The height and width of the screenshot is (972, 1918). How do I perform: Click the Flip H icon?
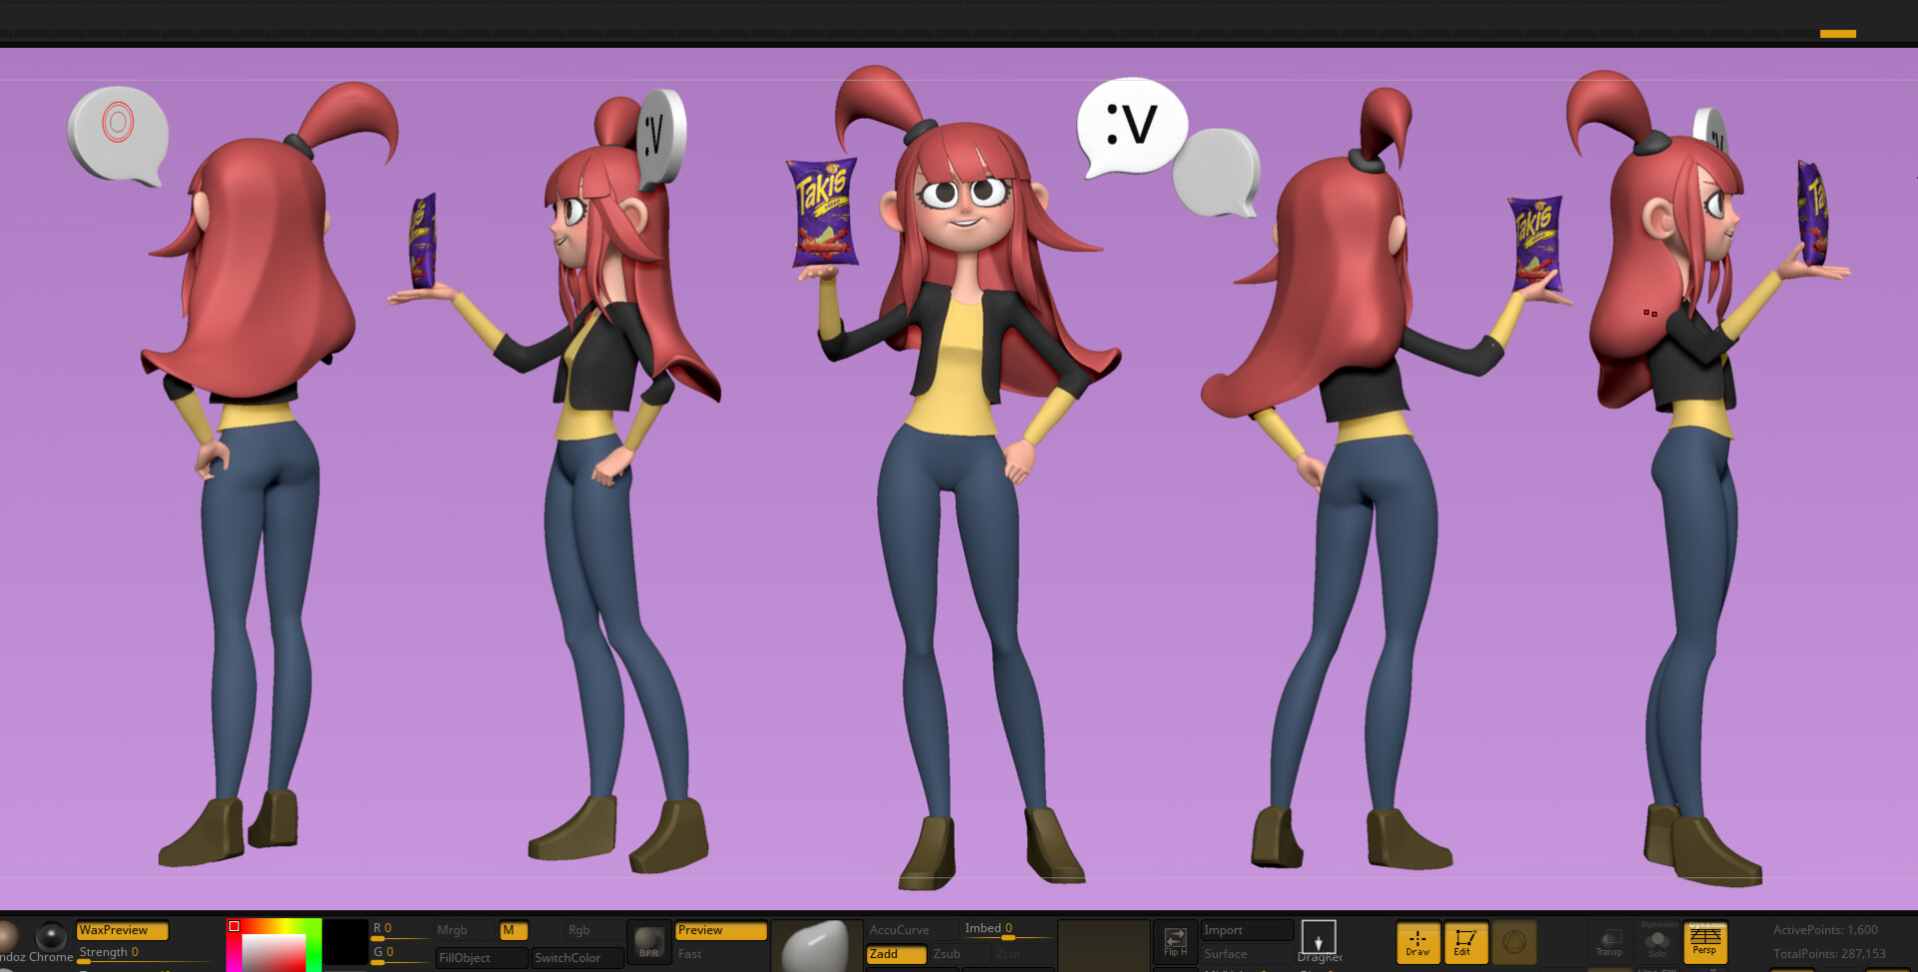pos(1176,940)
